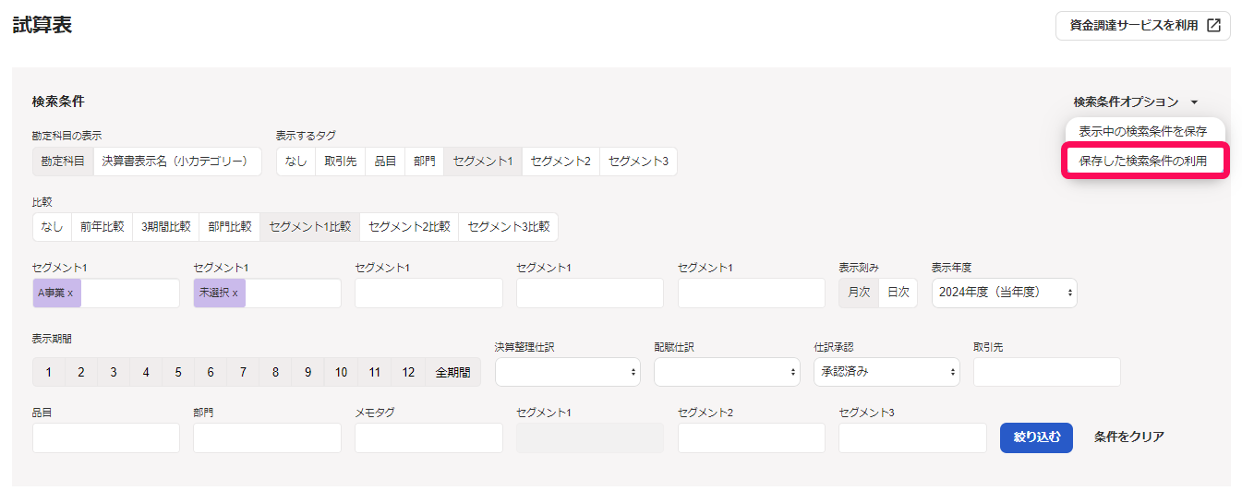Viewport: 1242px width, 491px height.
Task: Select month 4 in 表示期間
Action: [x=146, y=373]
